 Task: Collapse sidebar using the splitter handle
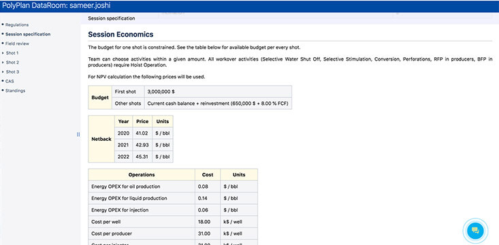78,134
